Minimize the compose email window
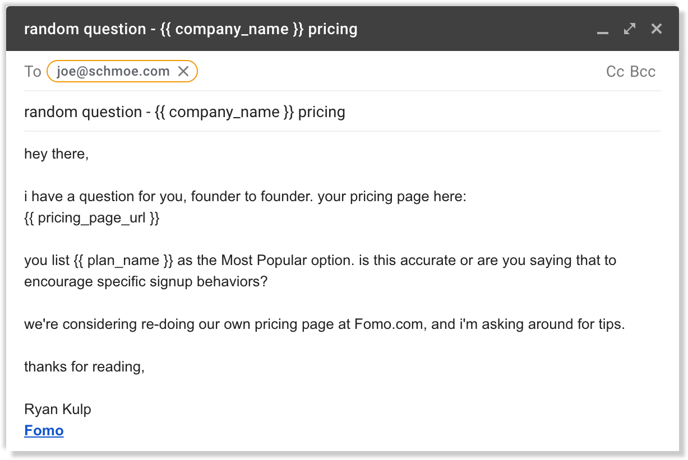688x460 pixels. pos(603,30)
